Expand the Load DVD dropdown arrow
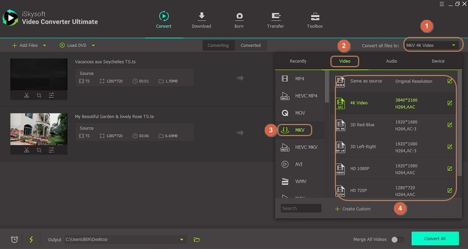The width and height of the screenshot is (468, 249). (x=93, y=46)
